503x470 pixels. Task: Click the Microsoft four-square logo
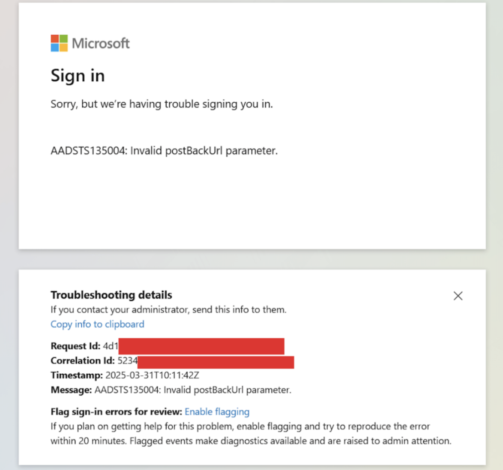tap(59, 43)
